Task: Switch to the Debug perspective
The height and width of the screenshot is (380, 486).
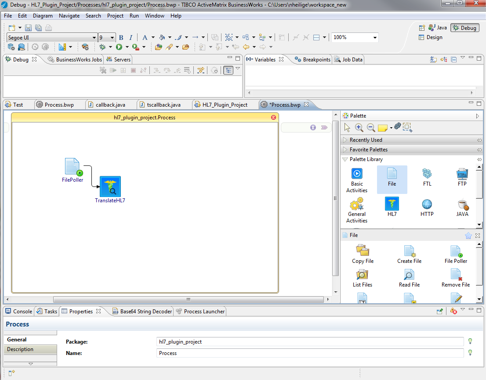Action: (x=464, y=28)
